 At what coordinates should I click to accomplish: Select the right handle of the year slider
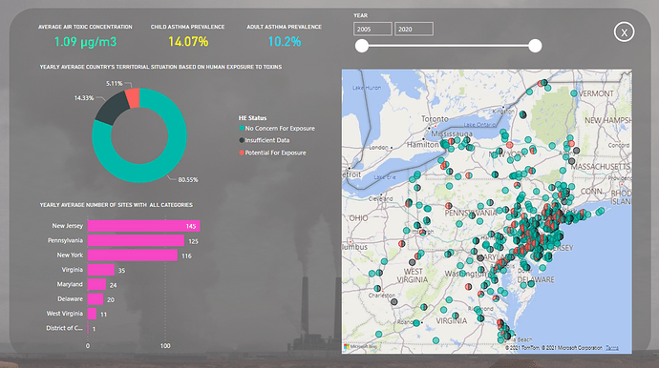pyautogui.click(x=535, y=46)
